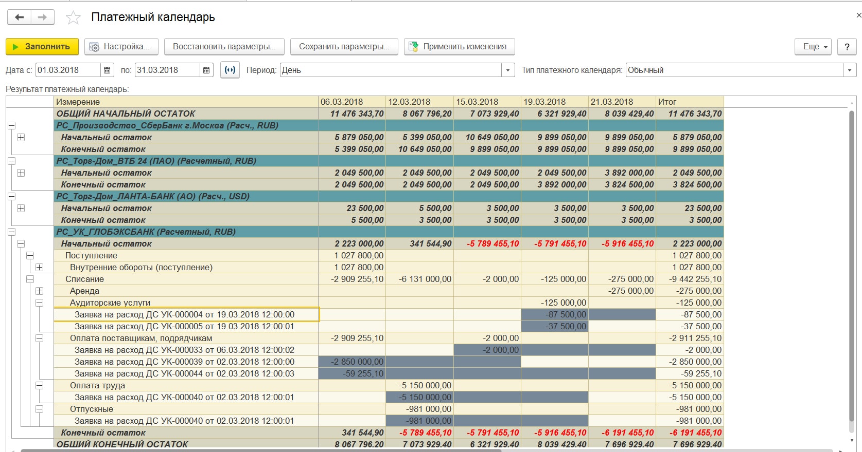This screenshot has width=862, height=452.
Task: Open help with the question mark button
Action: [x=847, y=46]
